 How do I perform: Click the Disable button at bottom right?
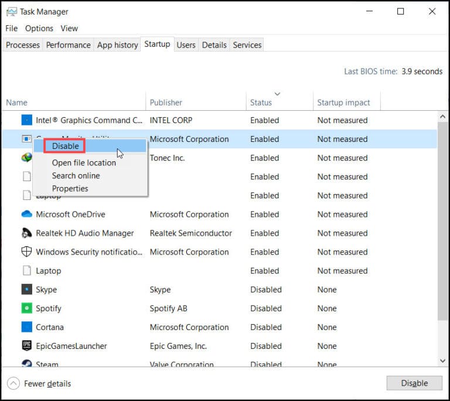click(x=414, y=383)
